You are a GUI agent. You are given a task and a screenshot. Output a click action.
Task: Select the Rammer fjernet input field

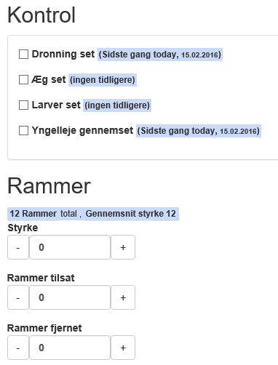pos(70,348)
